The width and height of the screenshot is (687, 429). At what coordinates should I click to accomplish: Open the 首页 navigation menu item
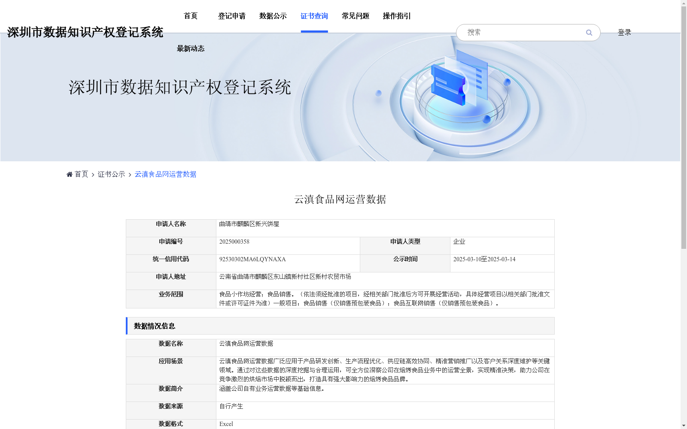point(191,16)
